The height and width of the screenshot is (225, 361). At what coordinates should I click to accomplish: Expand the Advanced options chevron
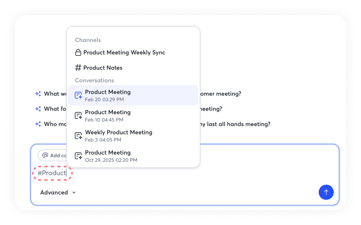[x=74, y=193]
